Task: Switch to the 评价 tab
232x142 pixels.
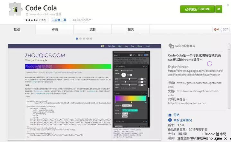Action: point(55,29)
